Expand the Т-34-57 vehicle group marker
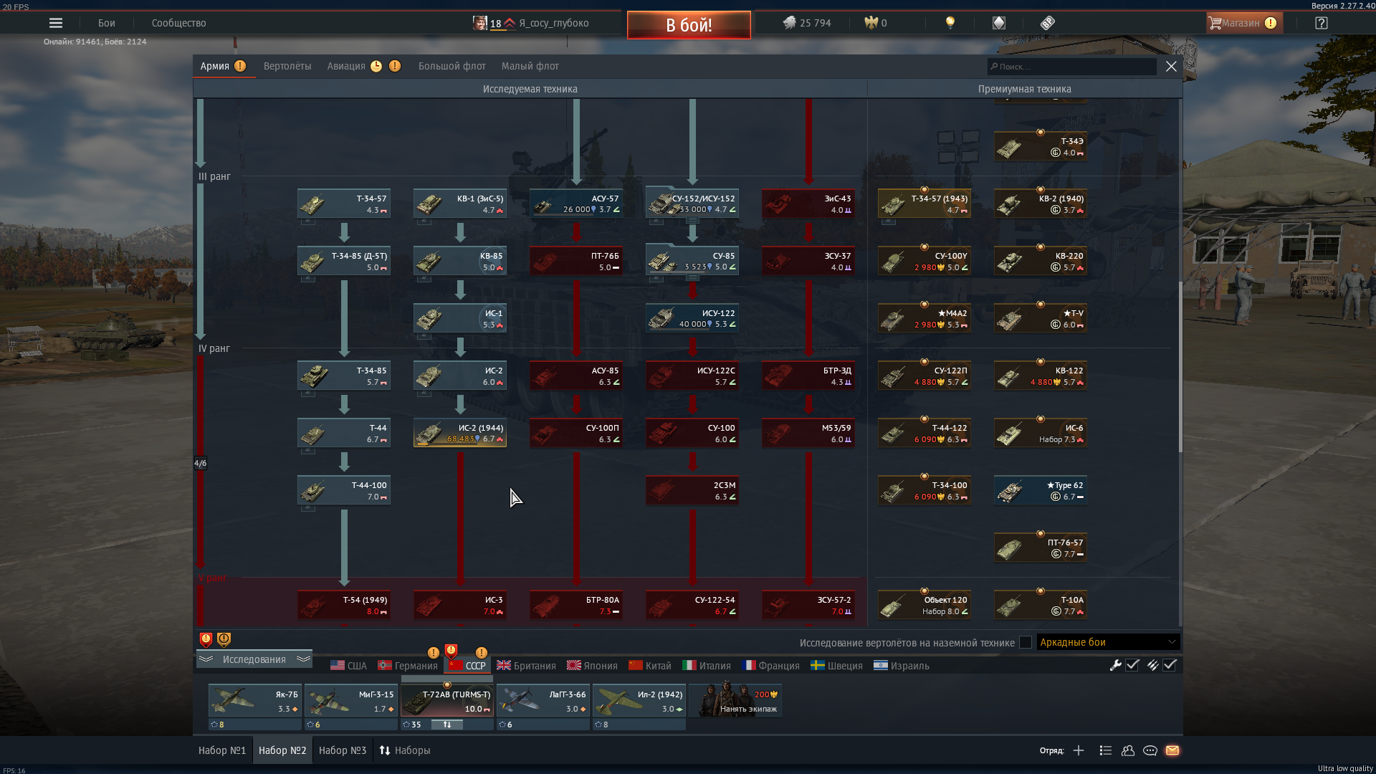 [307, 221]
